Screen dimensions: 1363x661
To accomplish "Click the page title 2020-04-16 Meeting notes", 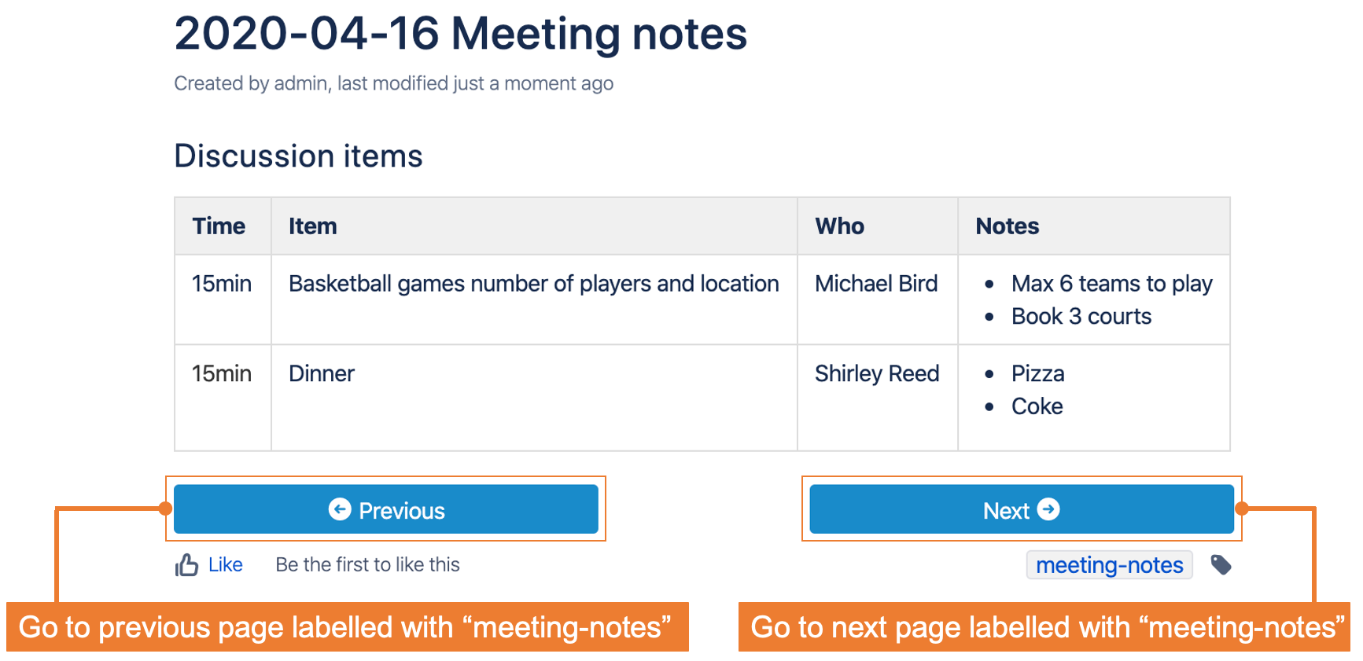I will [460, 35].
